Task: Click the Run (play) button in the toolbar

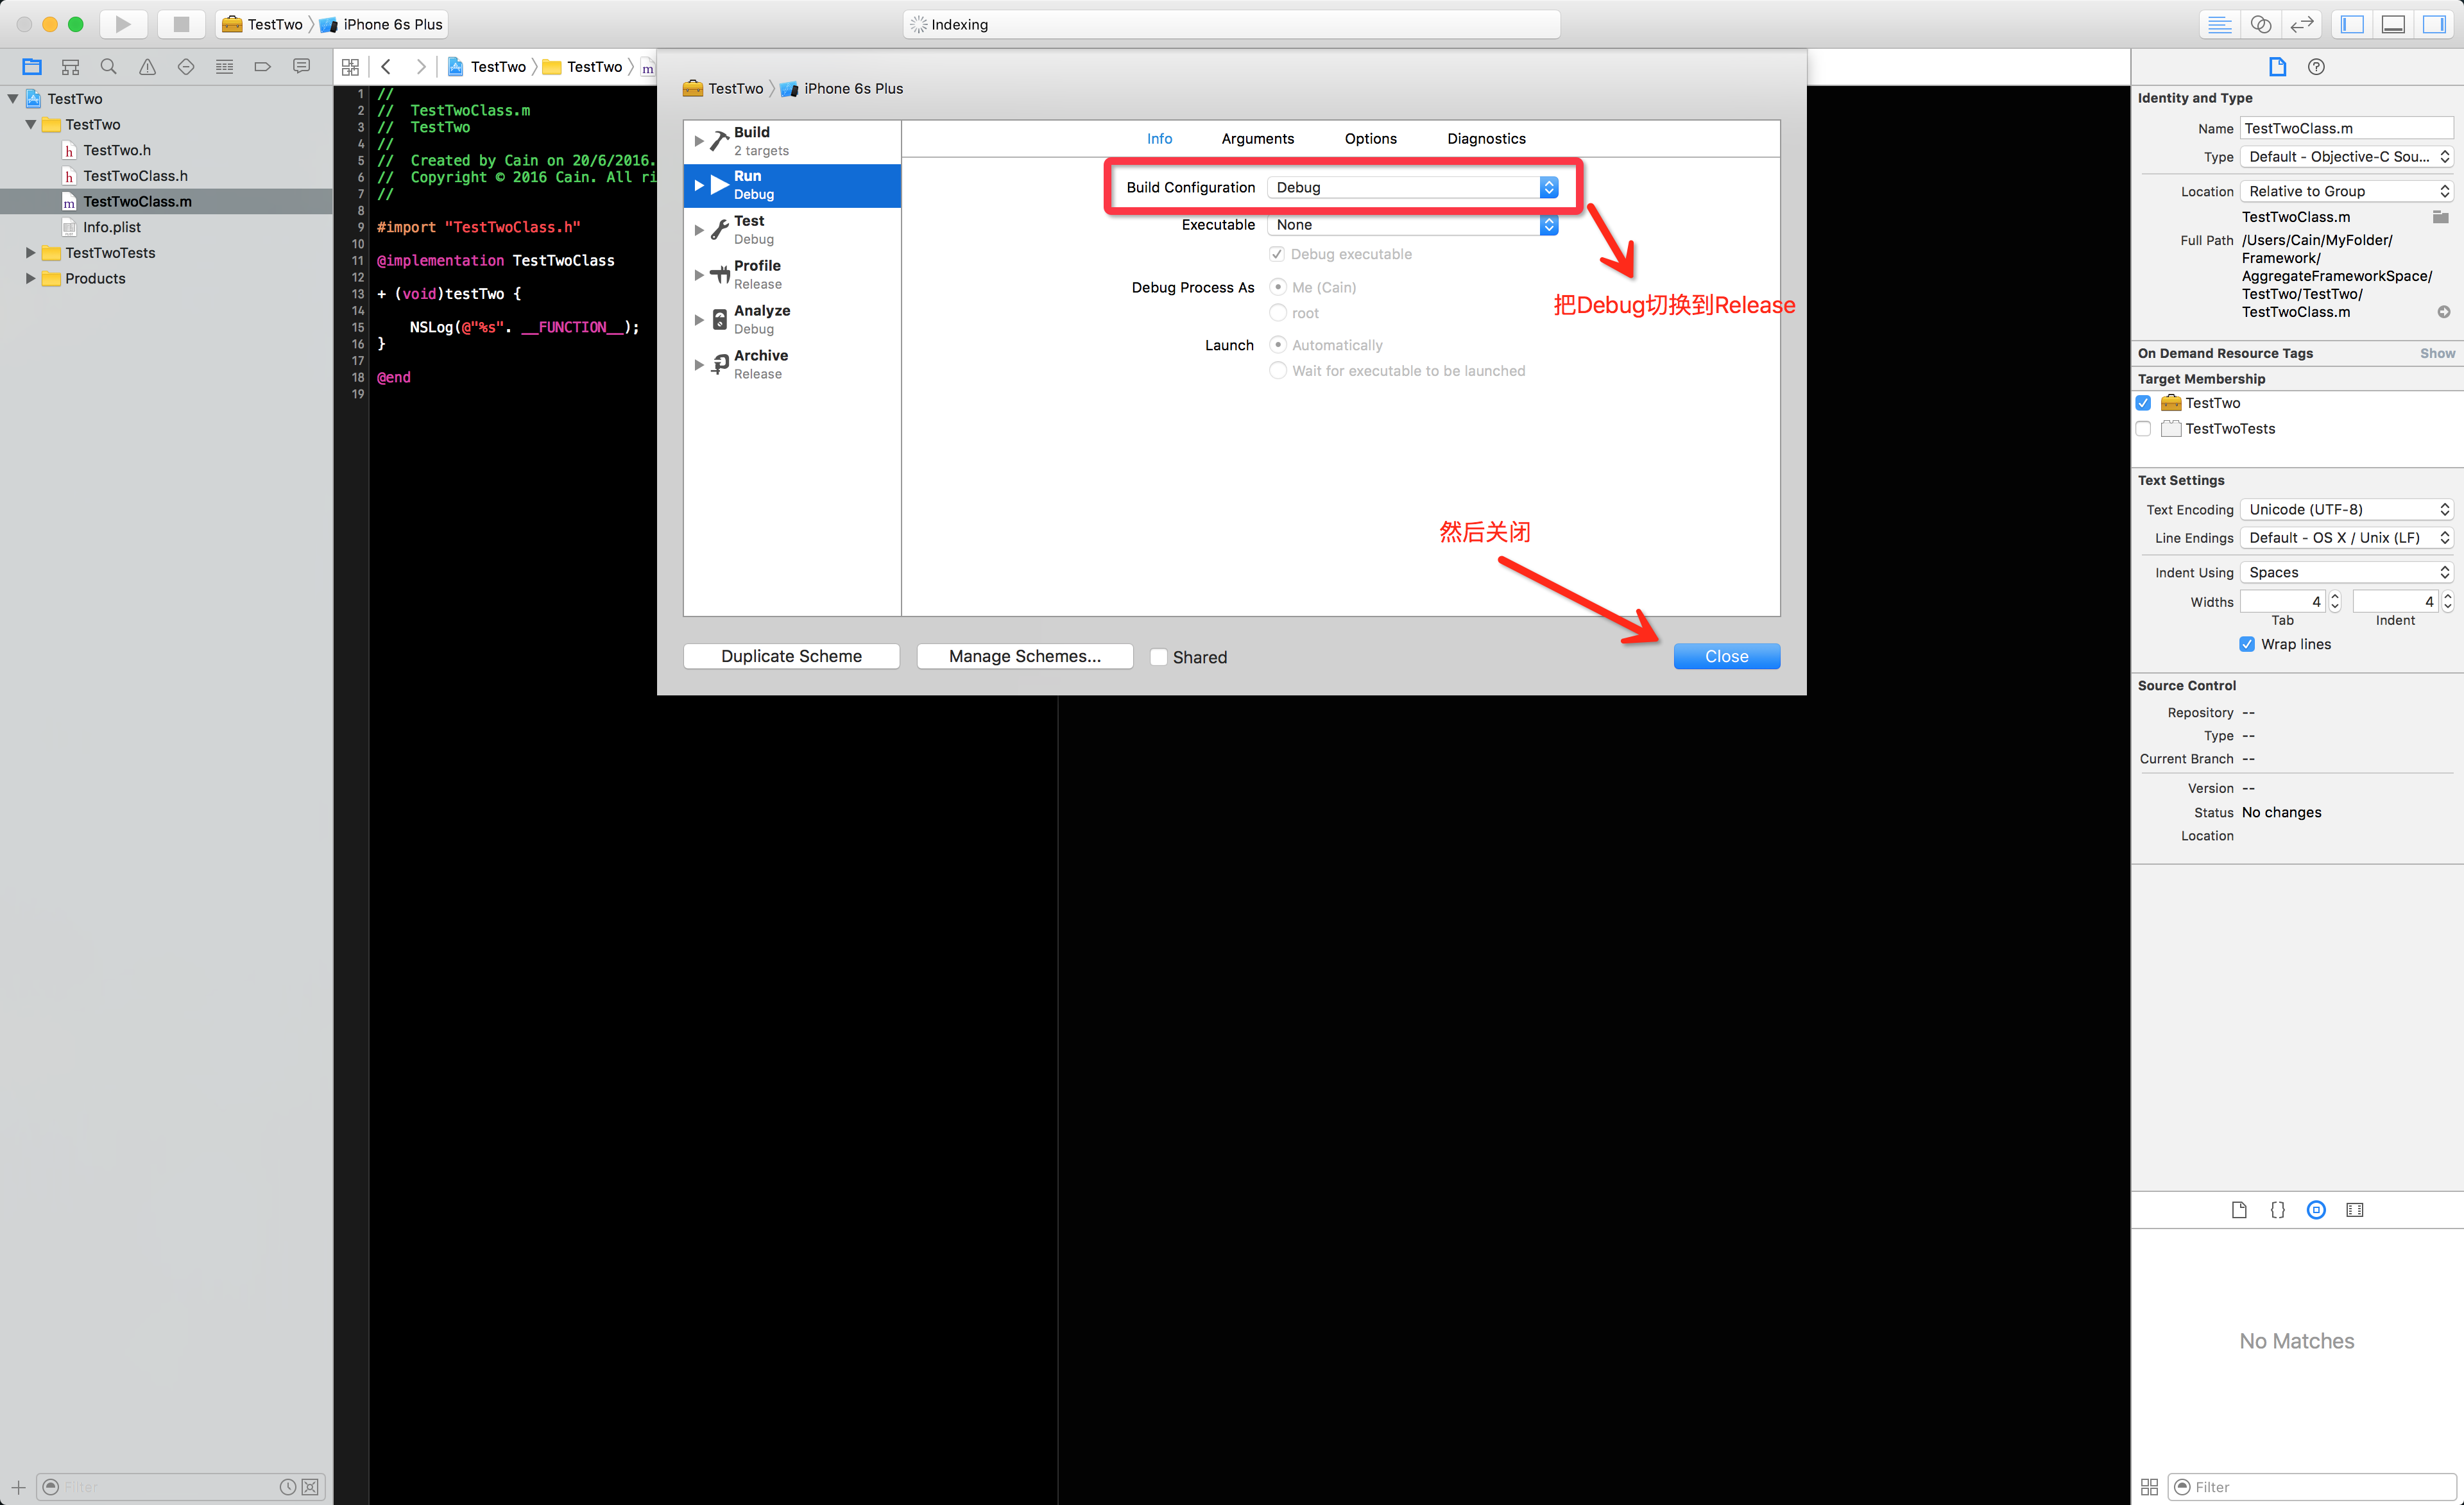Action: [123, 24]
